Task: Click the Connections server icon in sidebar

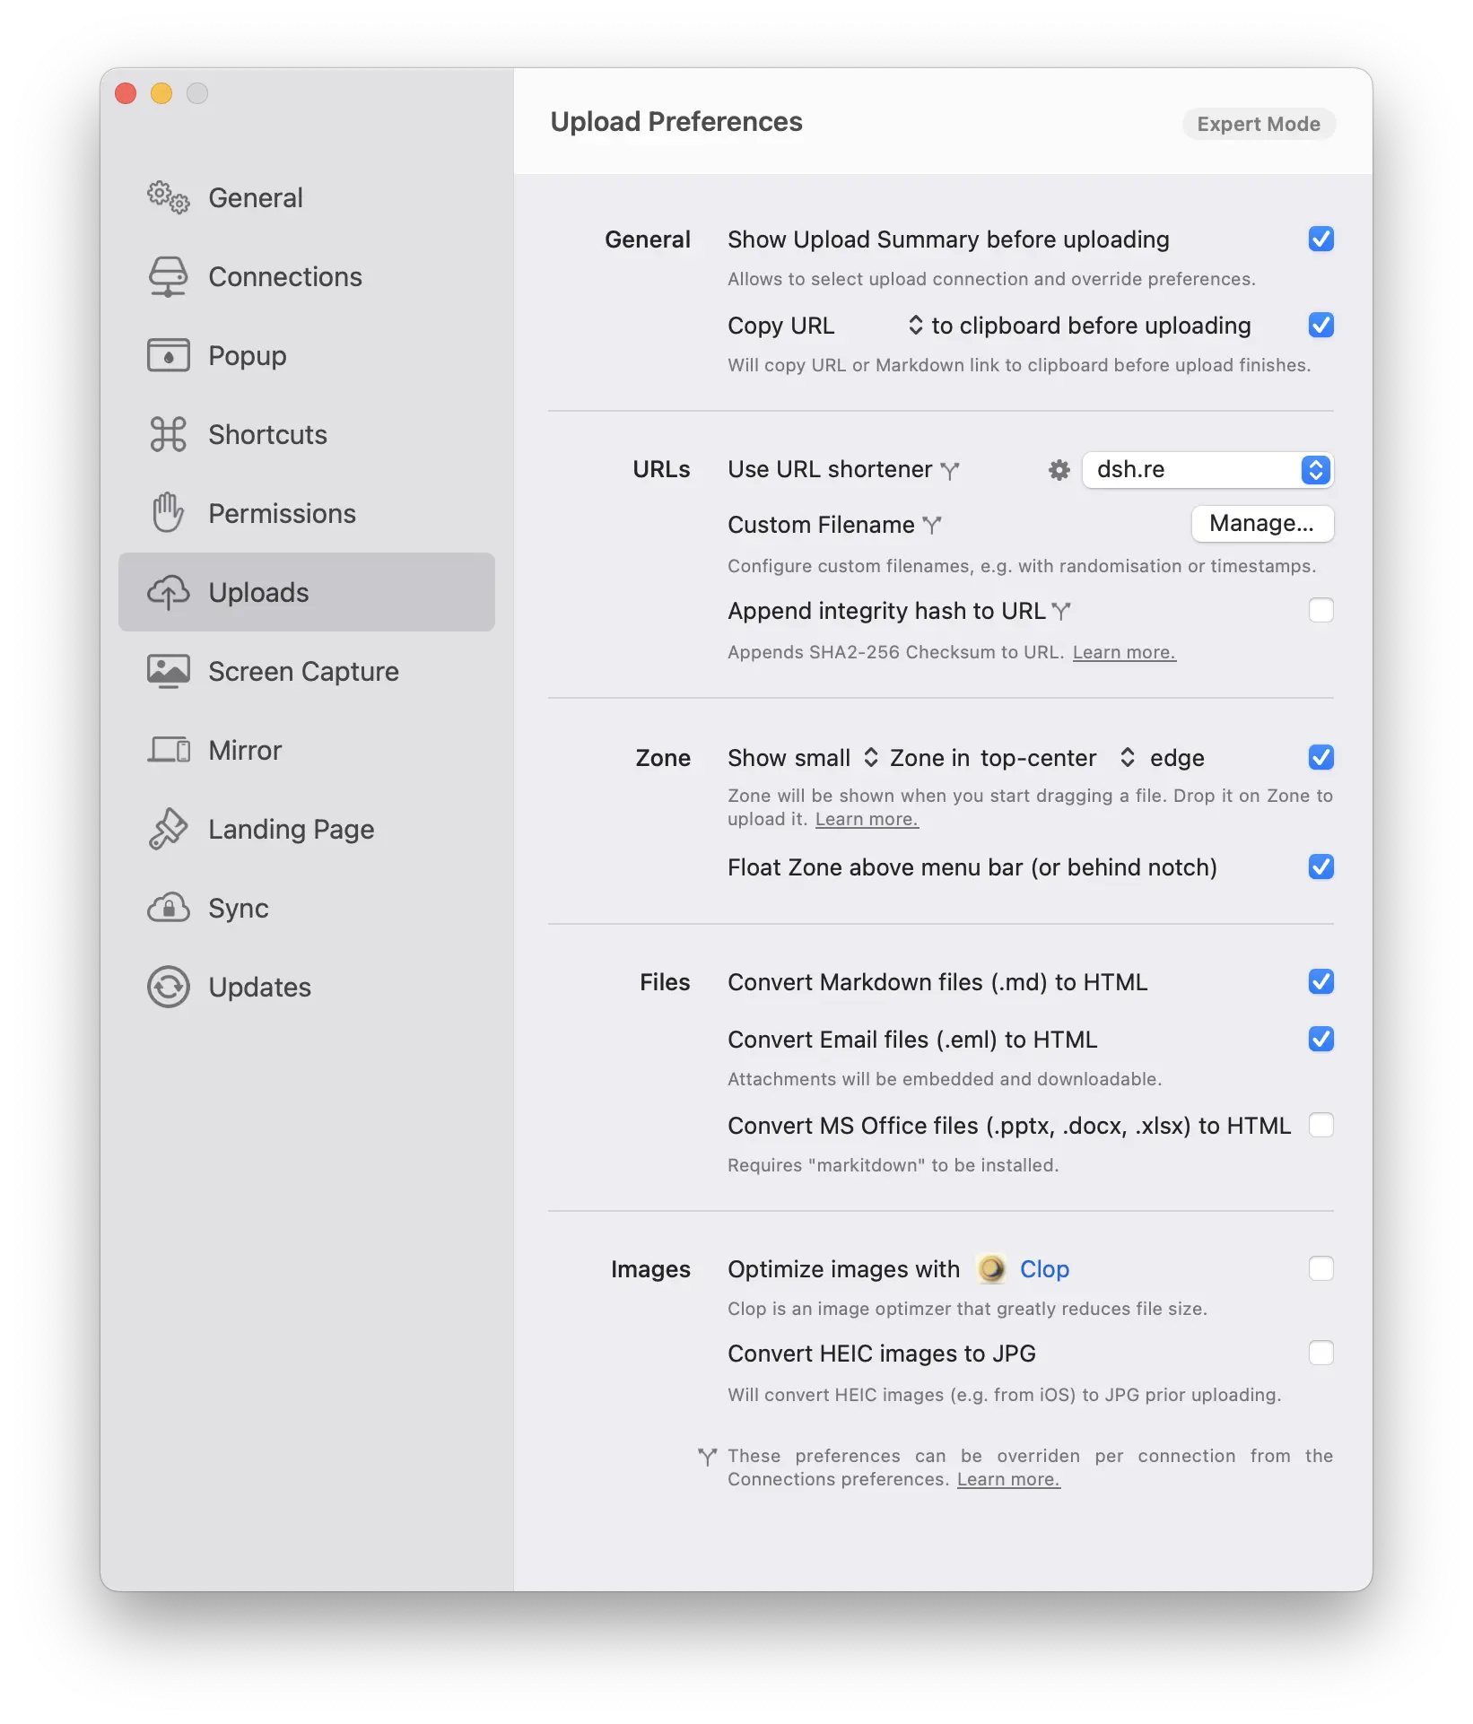Action: 168,277
